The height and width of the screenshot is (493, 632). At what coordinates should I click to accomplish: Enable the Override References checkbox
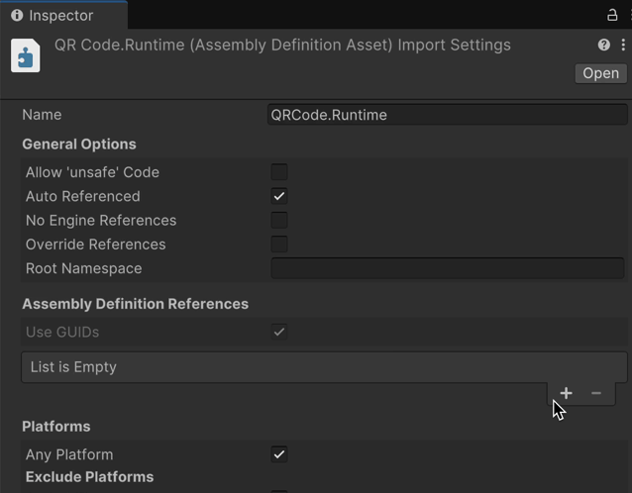pos(279,245)
